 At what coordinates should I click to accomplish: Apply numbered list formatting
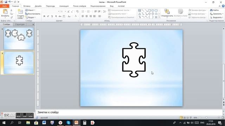pyautogui.click(x=88, y=12)
